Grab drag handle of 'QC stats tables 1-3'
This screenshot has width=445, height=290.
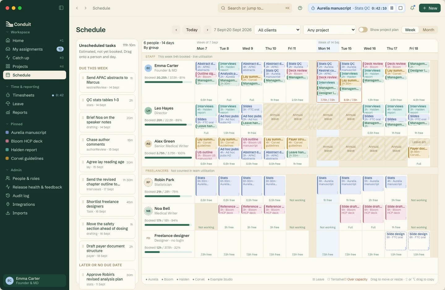pos(83,100)
